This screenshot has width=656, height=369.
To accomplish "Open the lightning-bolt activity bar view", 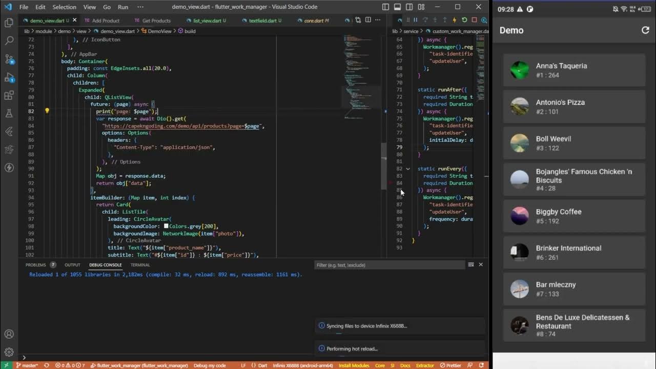I will coord(9,168).
